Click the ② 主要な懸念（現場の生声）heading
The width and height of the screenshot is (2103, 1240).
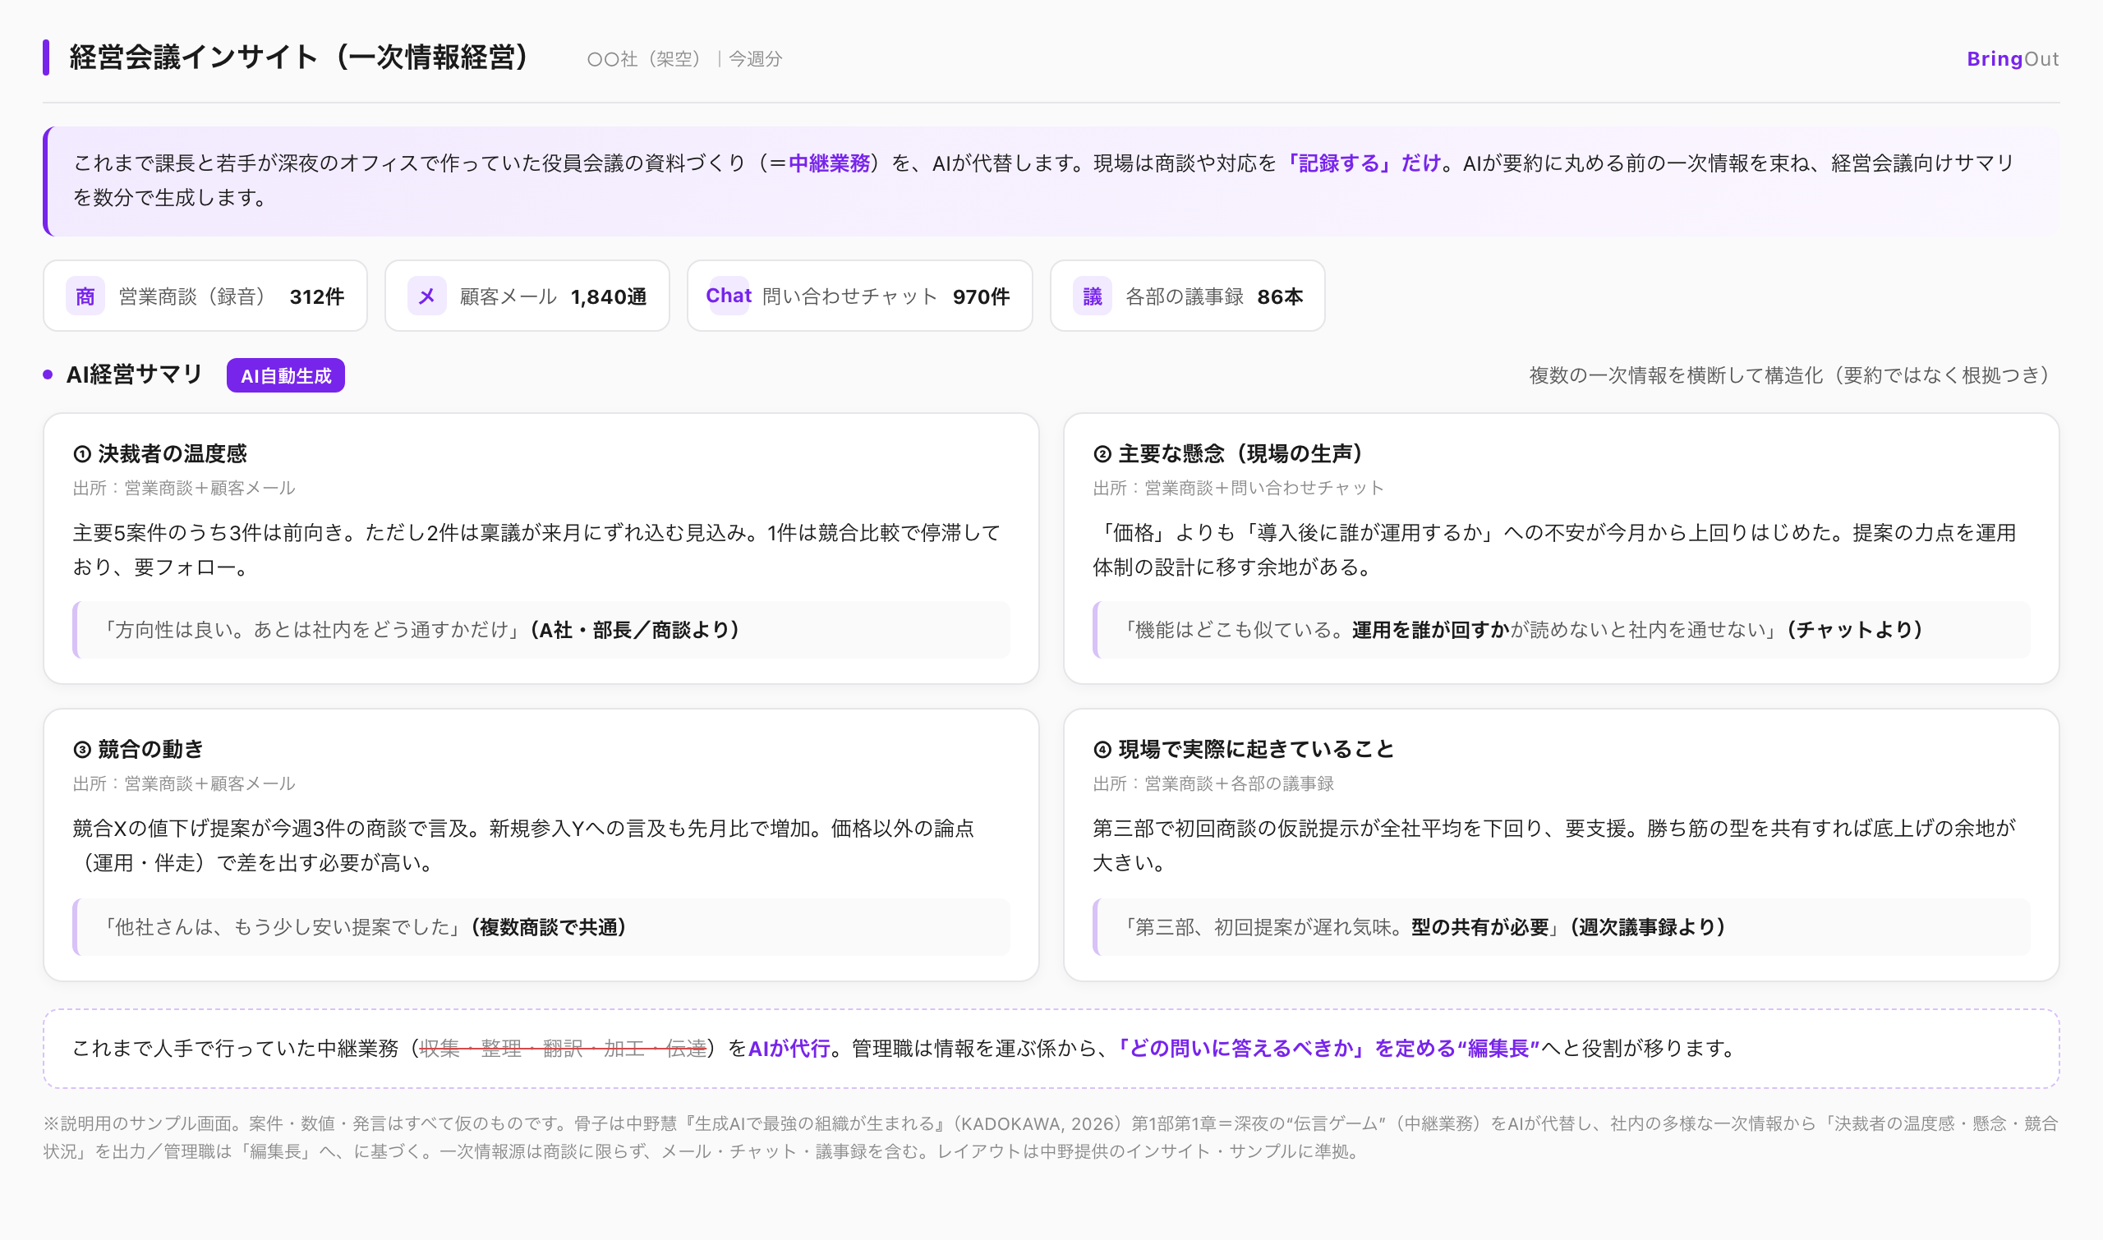click(x=1229, y=454)
